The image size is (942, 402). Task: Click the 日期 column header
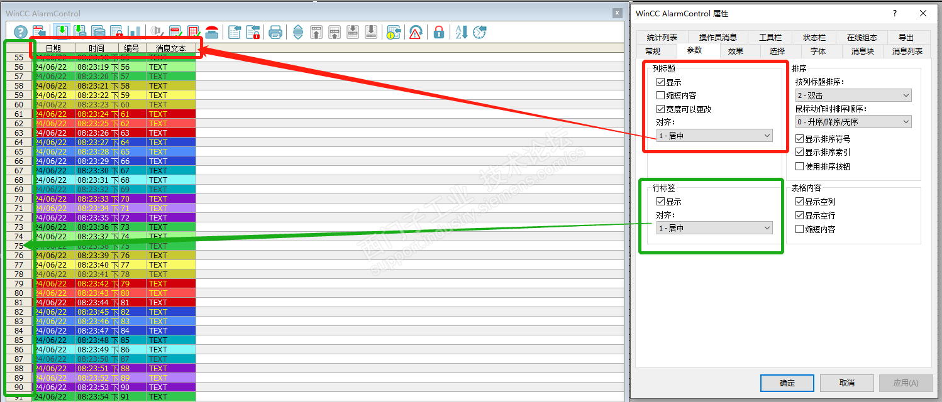point(54,48)
